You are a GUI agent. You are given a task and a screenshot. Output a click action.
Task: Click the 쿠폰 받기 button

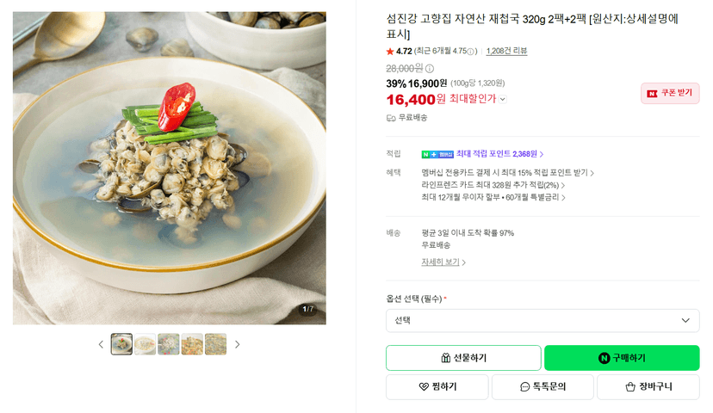(670, 93)
